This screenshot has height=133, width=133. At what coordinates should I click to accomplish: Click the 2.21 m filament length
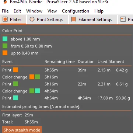104,84
